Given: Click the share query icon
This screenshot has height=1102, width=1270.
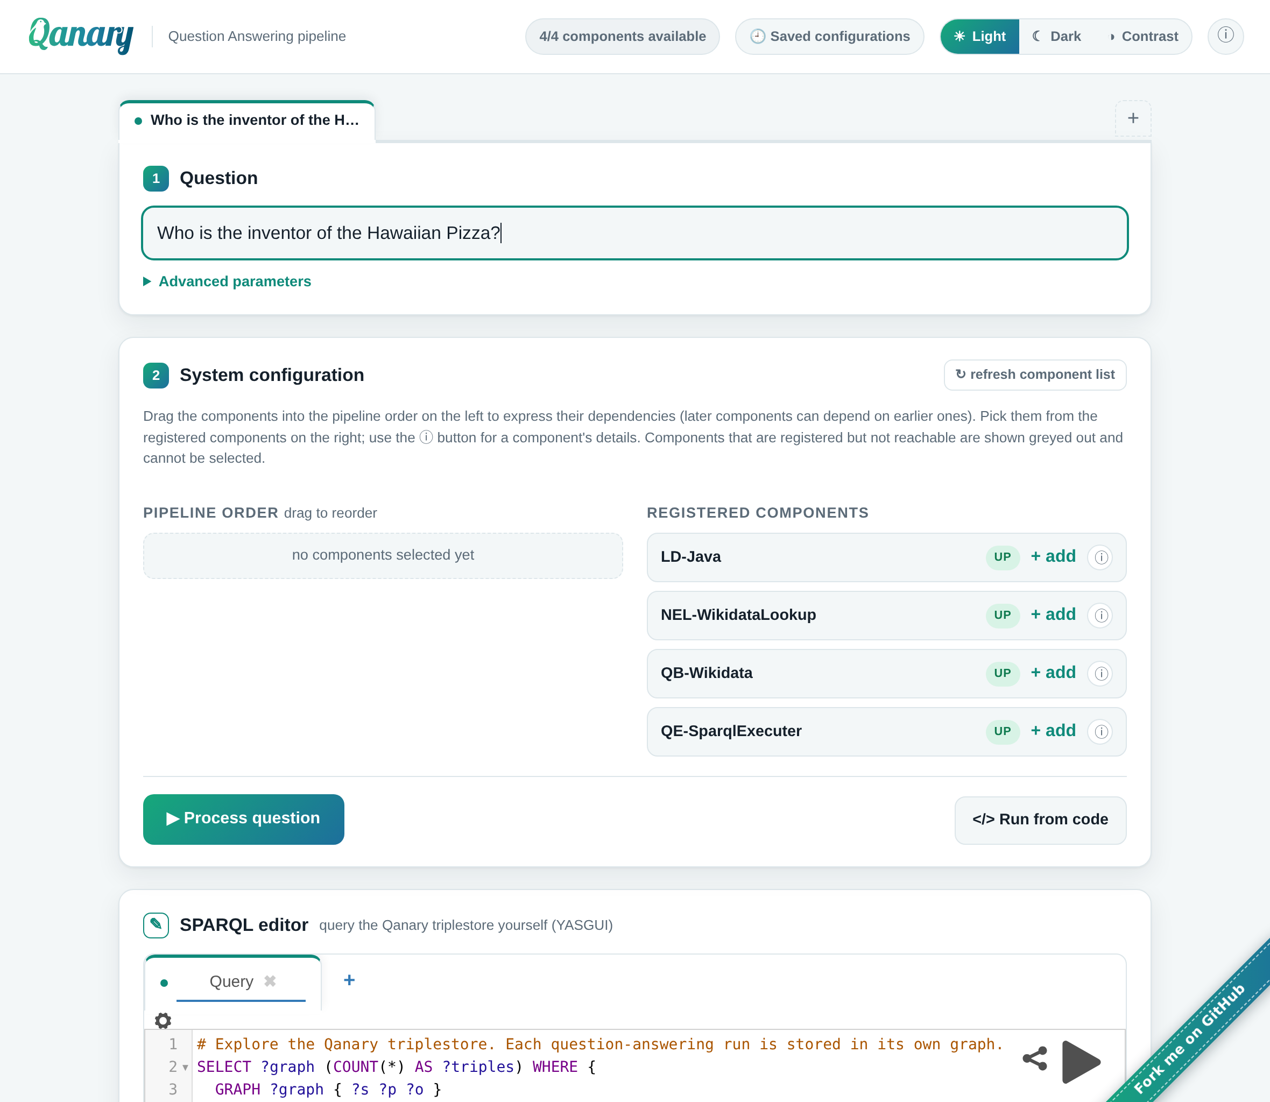Looking at the screenshot, I should point(1035,1058).
